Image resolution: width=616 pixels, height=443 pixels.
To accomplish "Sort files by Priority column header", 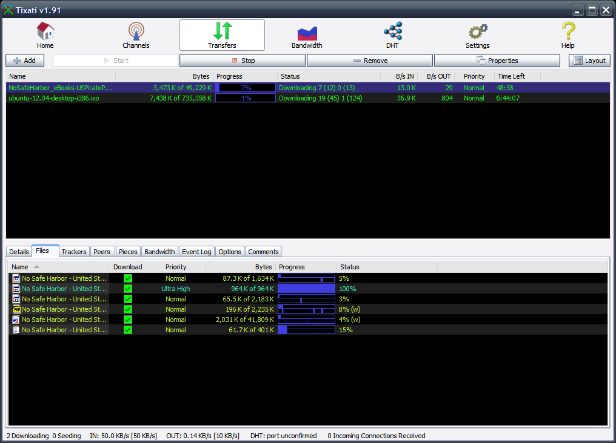I will [x=176, y=266].
